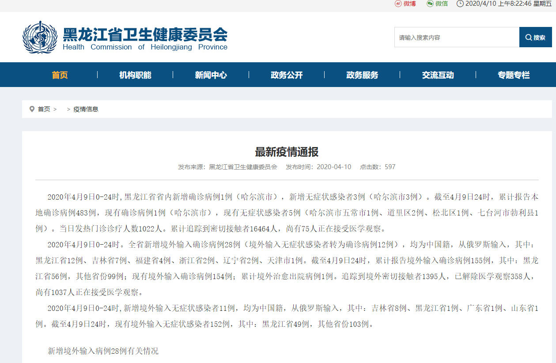This screenshot has width=556, height=363.
Task: Go to 新闻中心 section
Action: click(211, 75)
